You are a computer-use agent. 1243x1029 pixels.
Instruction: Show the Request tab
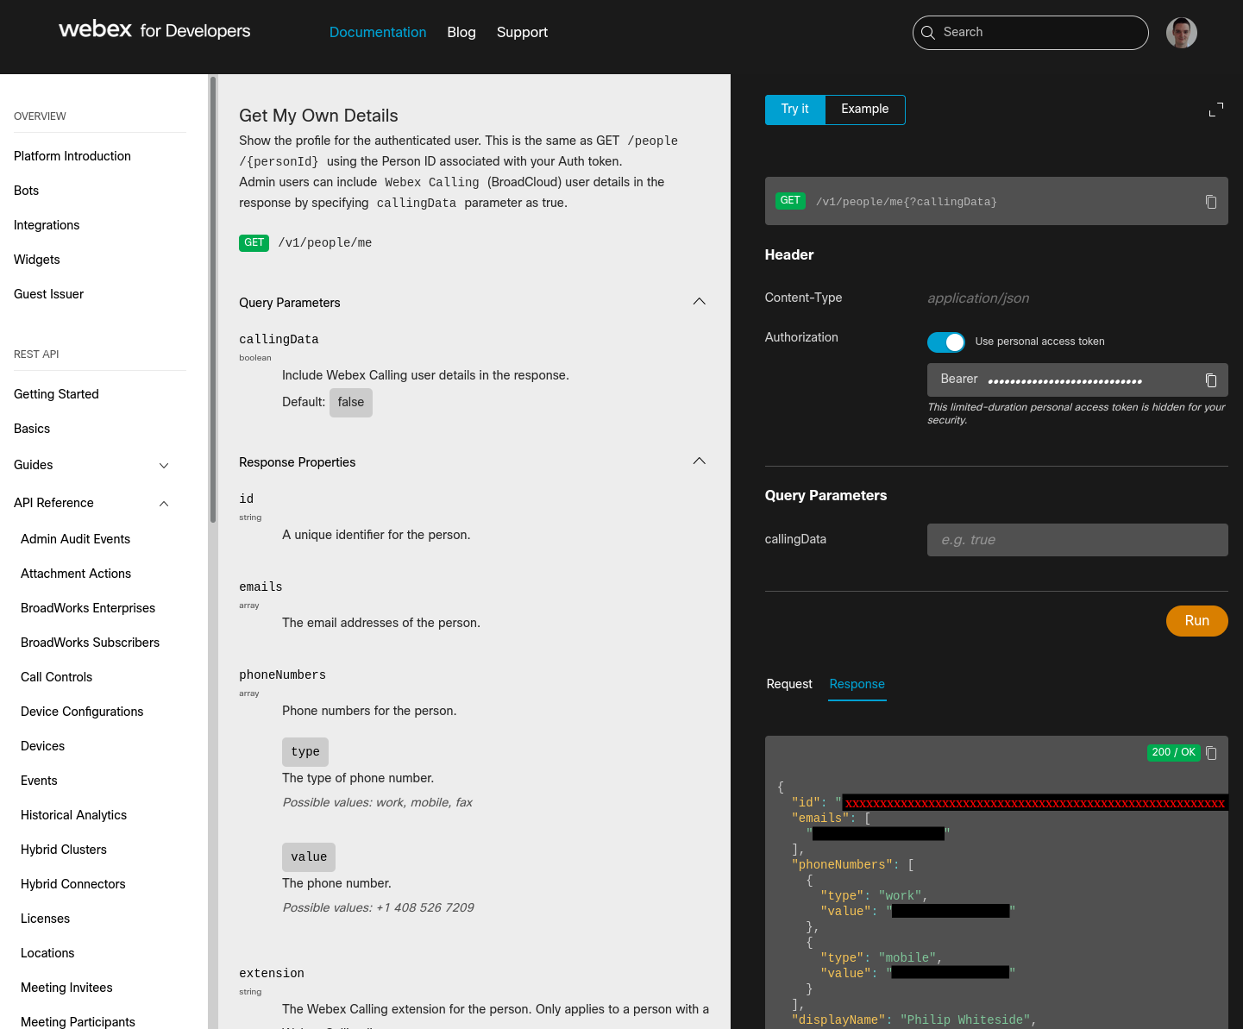tap(789, 684)
